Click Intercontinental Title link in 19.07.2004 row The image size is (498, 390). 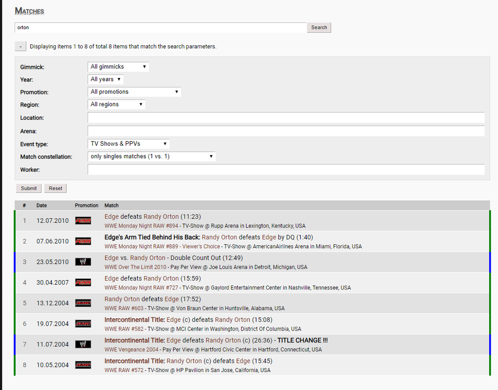tap(135, 320)
